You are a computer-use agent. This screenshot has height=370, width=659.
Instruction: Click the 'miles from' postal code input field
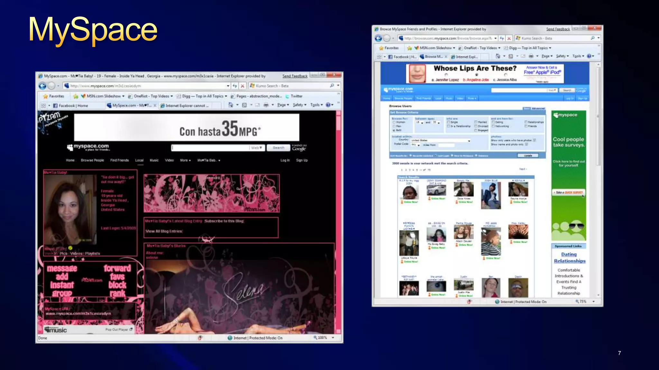pyautogui.click(x=446, y=145)
